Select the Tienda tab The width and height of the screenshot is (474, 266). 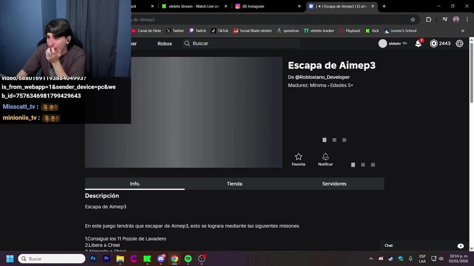[x=234, y=184]
